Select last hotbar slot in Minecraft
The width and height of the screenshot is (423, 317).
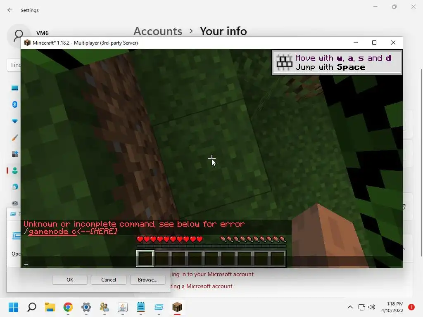coord(278,258)
